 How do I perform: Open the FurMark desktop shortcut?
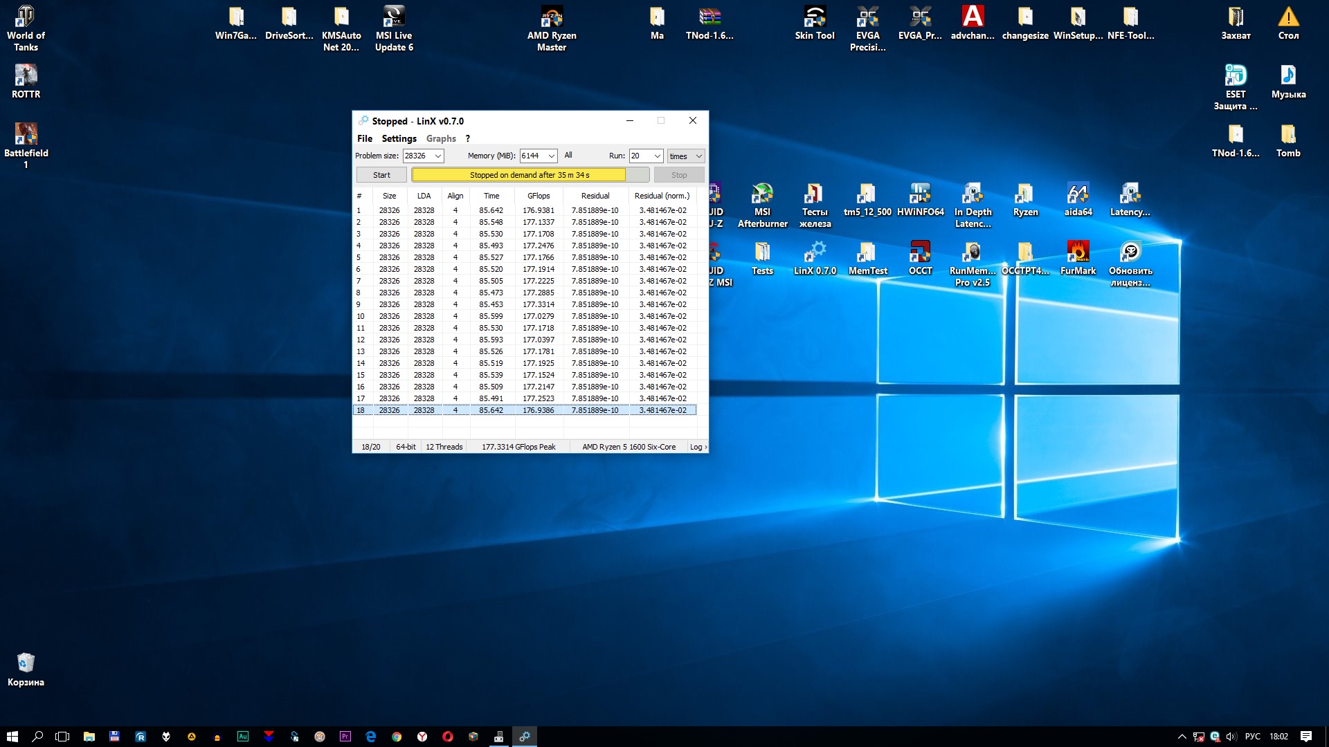pos(1078,253)
